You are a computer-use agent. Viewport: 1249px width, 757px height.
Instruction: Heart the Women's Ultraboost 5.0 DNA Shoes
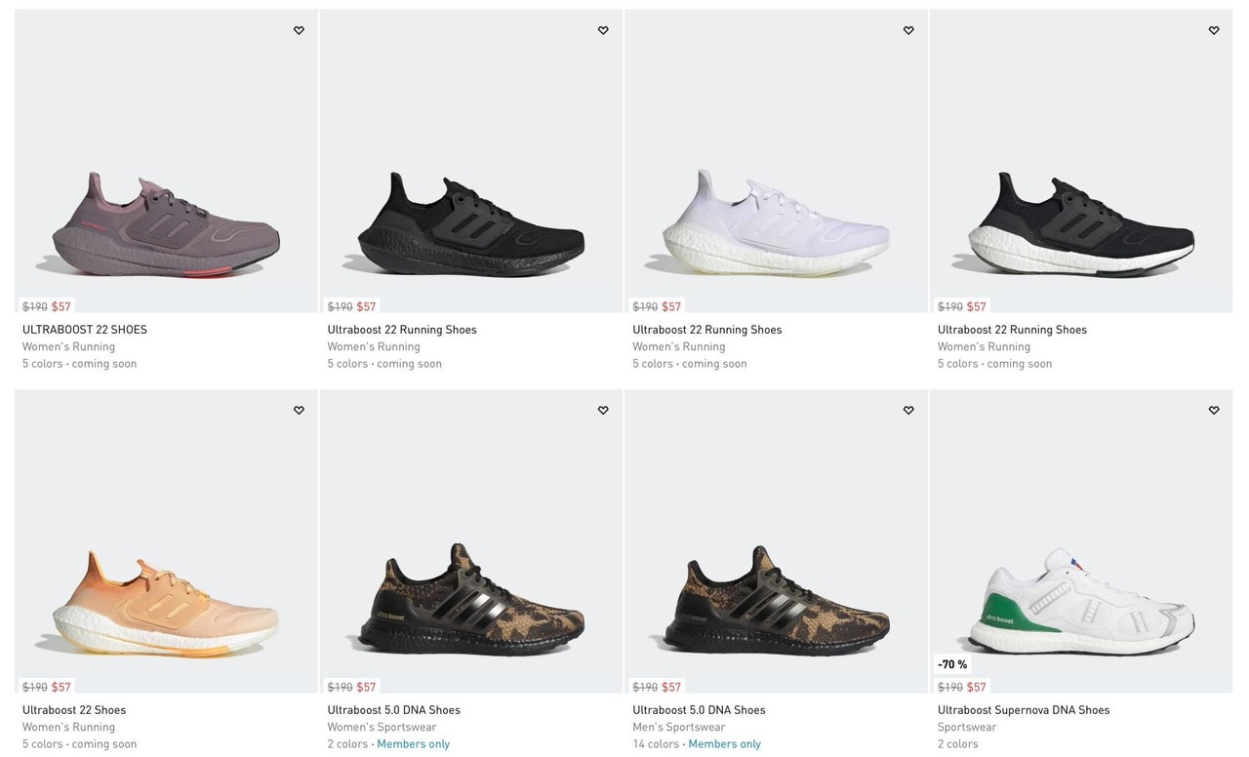coord(603,411)
